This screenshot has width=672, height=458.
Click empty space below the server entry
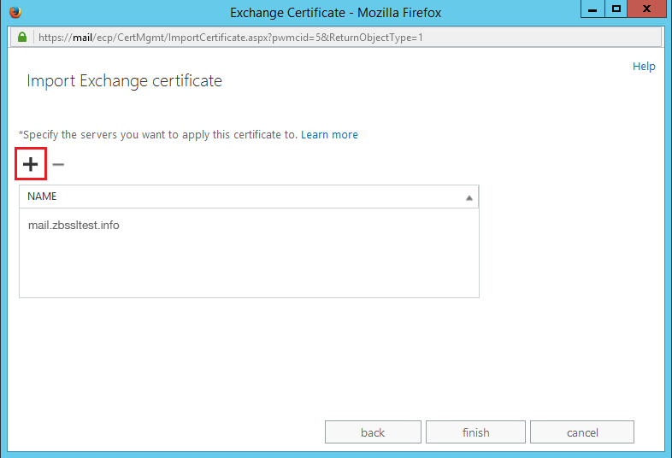(248, 269)
